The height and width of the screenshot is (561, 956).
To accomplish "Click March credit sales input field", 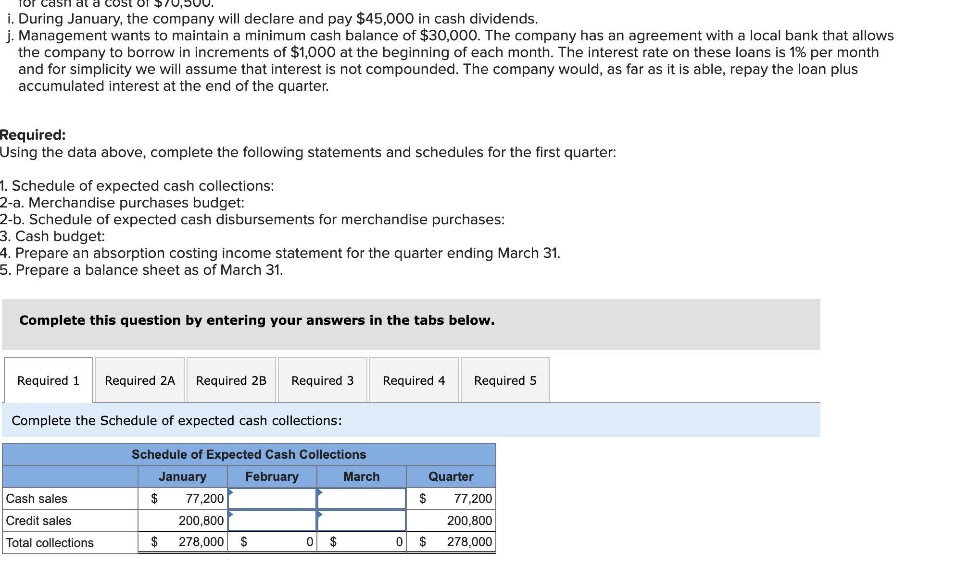I will 362,521.
